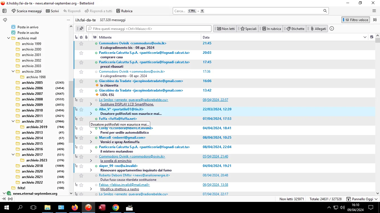Collapse the archivio 2012 folder
Screen dimensions: 380x213
[x=13, y=121]
